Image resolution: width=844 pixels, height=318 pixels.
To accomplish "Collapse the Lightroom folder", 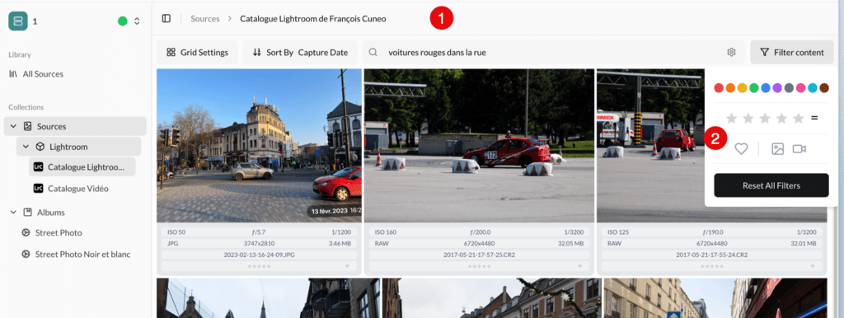I will click(x=26, y=147).
